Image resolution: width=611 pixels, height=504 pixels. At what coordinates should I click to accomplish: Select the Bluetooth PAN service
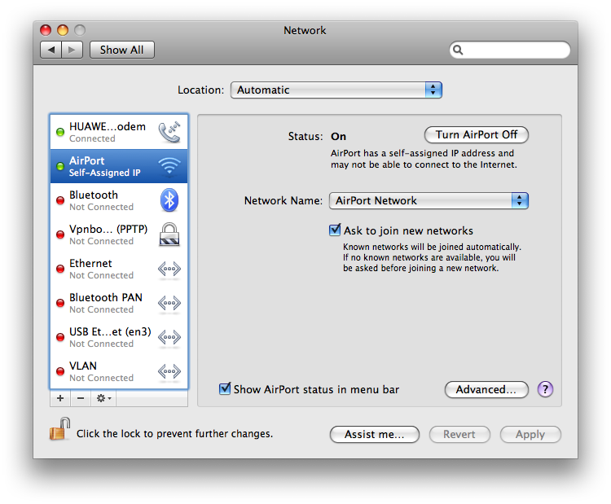tap(119, 303)
